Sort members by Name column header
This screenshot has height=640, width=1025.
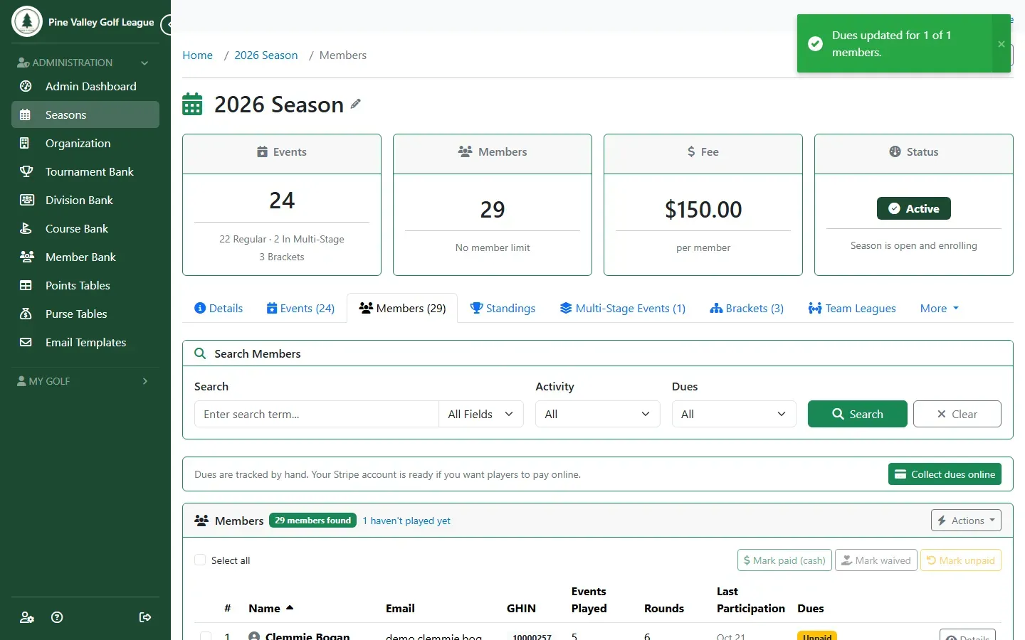pyautogui.click(x=270, y=608)
